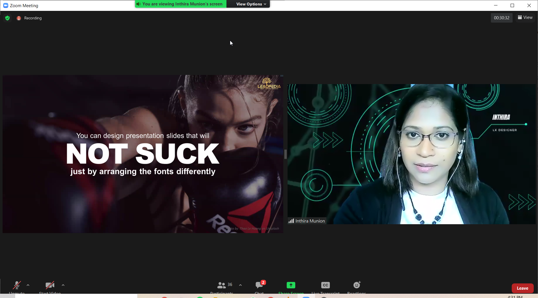Click the green encryption shield icon
Screen dimensions: 538x298
pyautogui.click(x=8, y=18)
